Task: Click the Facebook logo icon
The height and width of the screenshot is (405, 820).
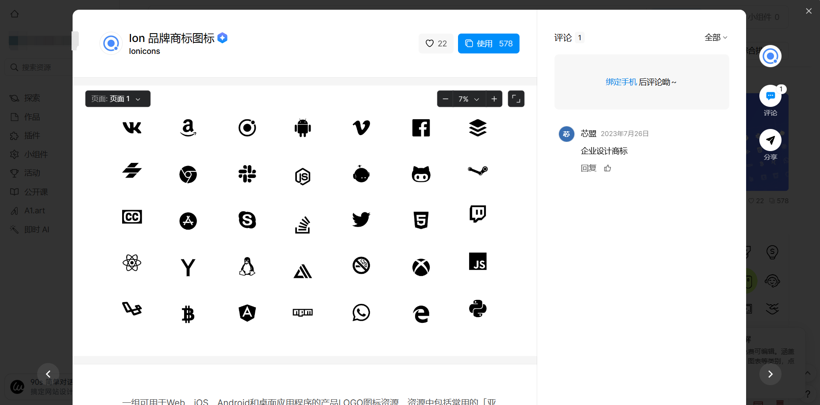Action: (421, 128)
